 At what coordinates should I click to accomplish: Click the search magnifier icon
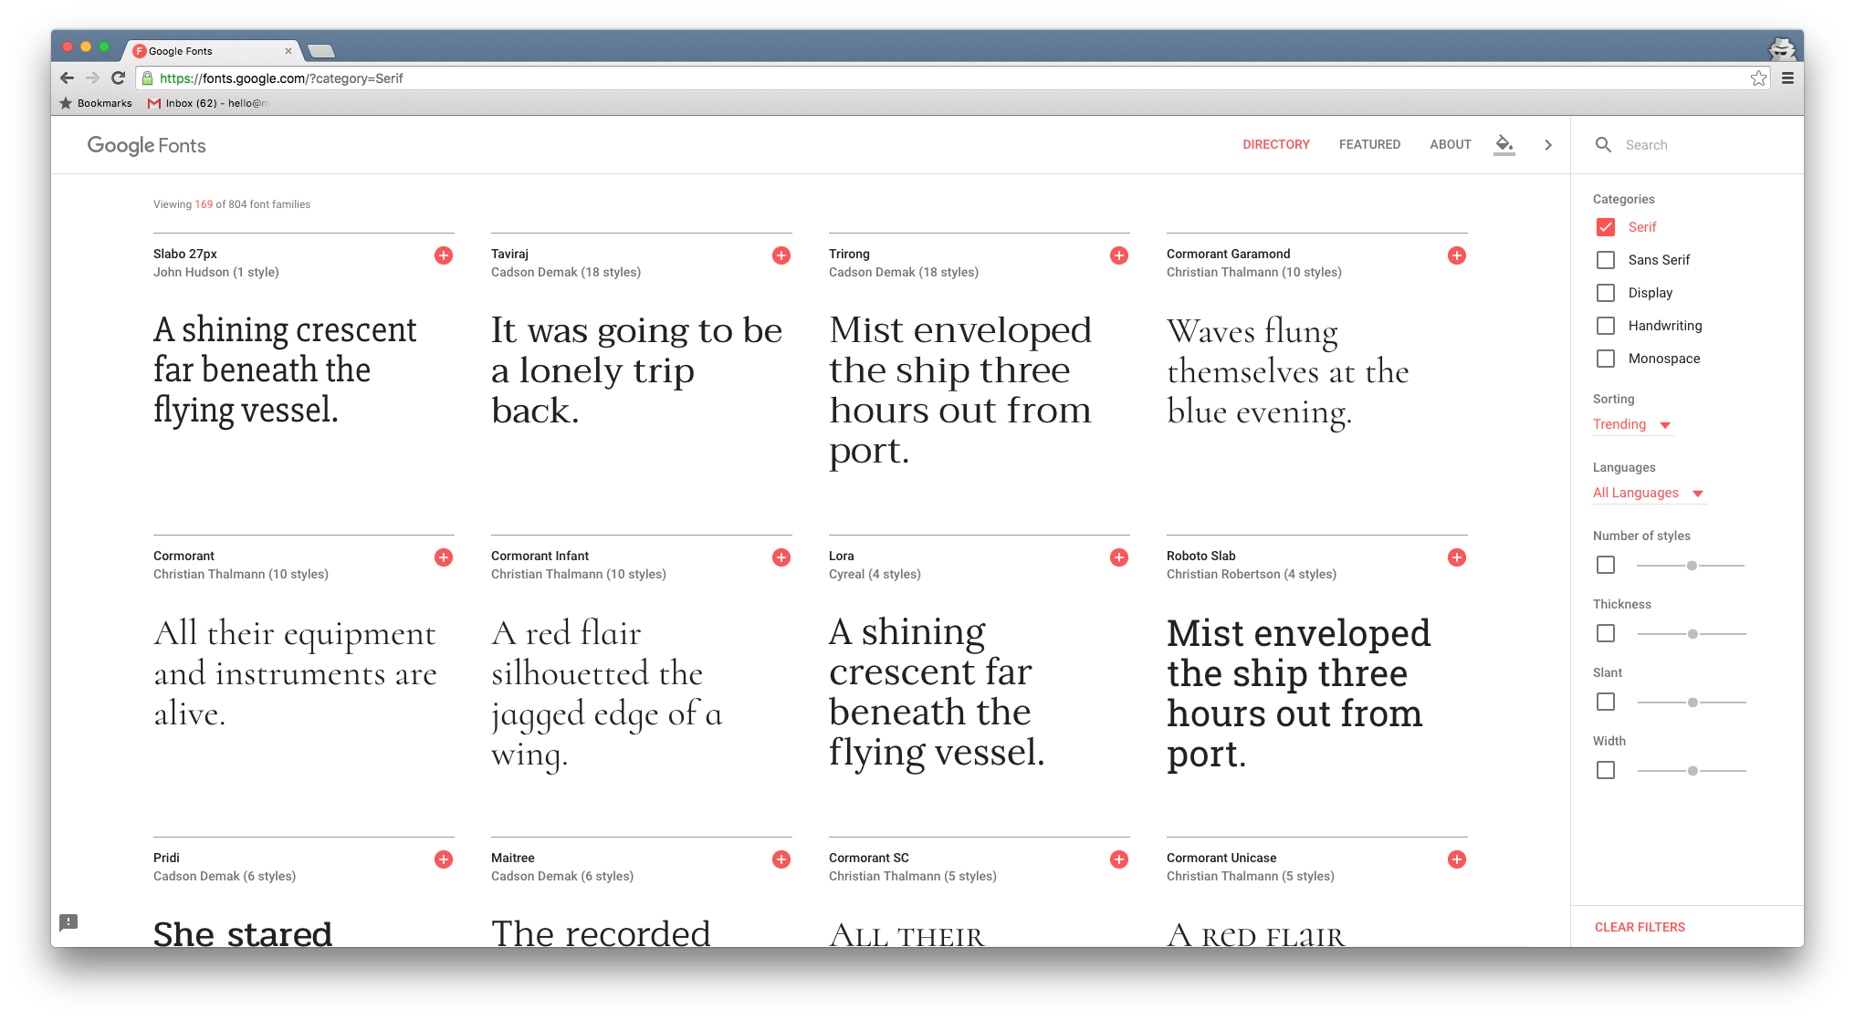[x=1603, y=144]
